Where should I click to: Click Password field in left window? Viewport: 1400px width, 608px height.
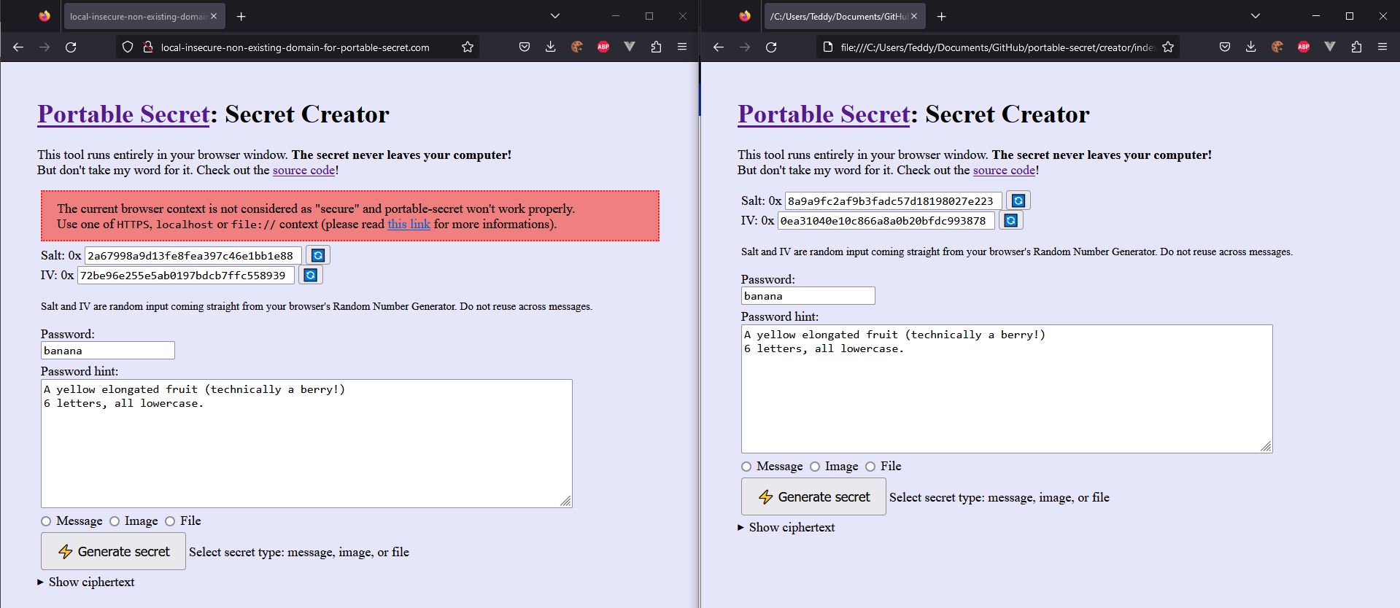pyautogui.click(x=108, y=351)
